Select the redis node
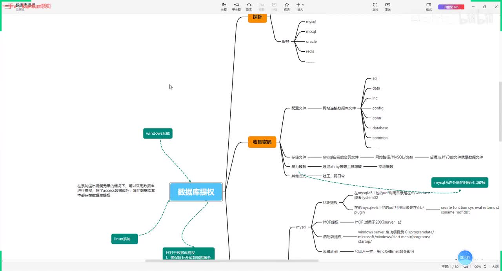Screen dimensions: 502x271 click(310, 51)
